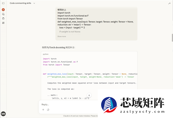Click the text '按照 PyTorch docstring 规范补全:'
Screen dimensions: 173x118
[x=59, y=47]
